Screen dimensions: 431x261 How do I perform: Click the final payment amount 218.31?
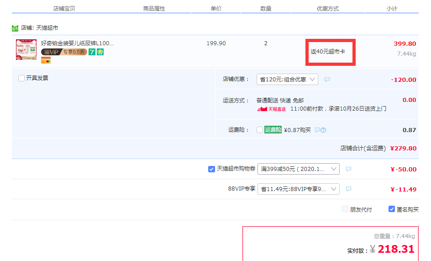pyautogui.click(x=396, y=249)
